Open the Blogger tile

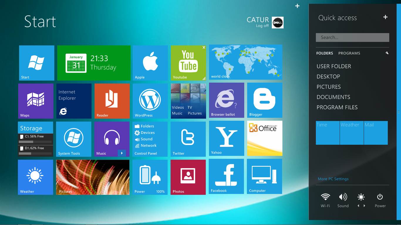point(265,100)
